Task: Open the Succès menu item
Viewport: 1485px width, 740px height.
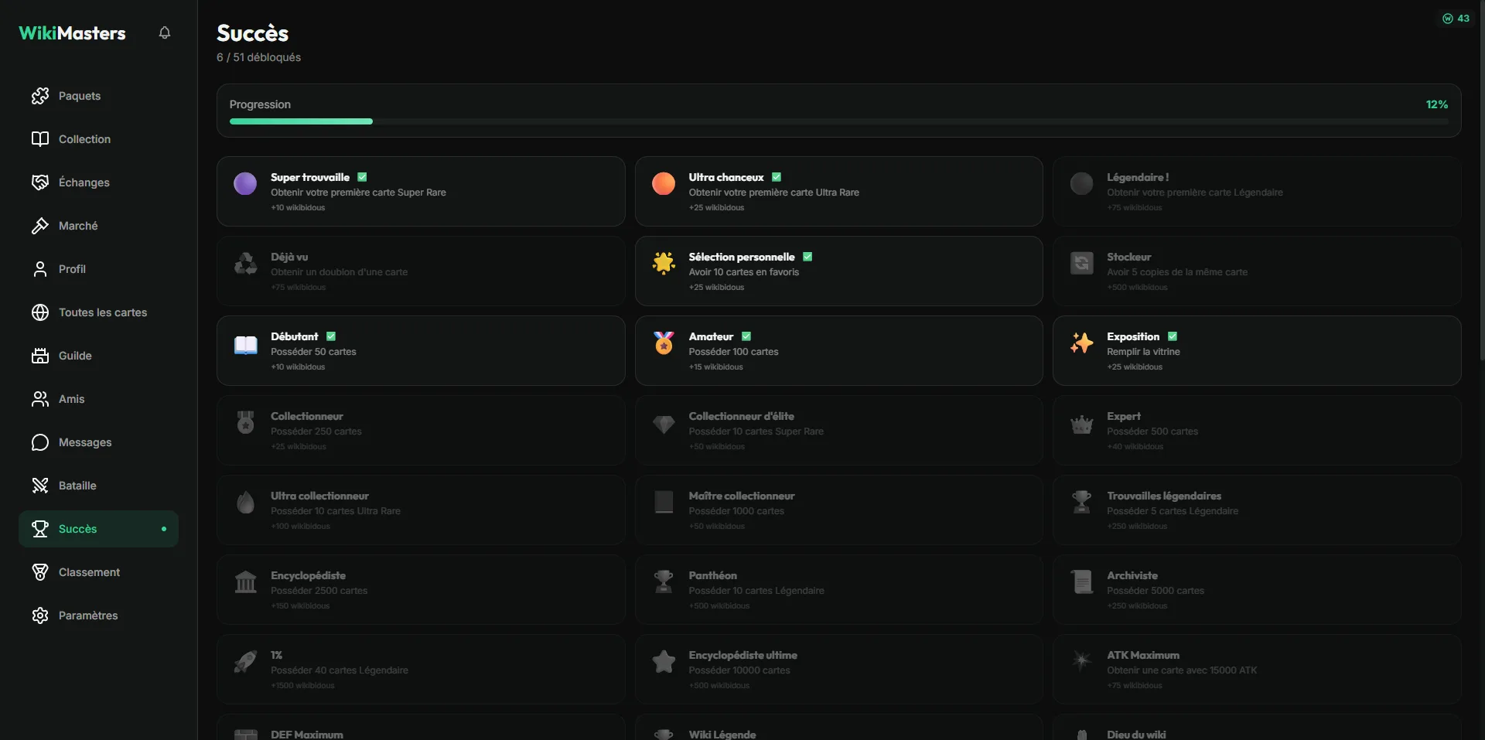Action: click(x=98, y=529)
